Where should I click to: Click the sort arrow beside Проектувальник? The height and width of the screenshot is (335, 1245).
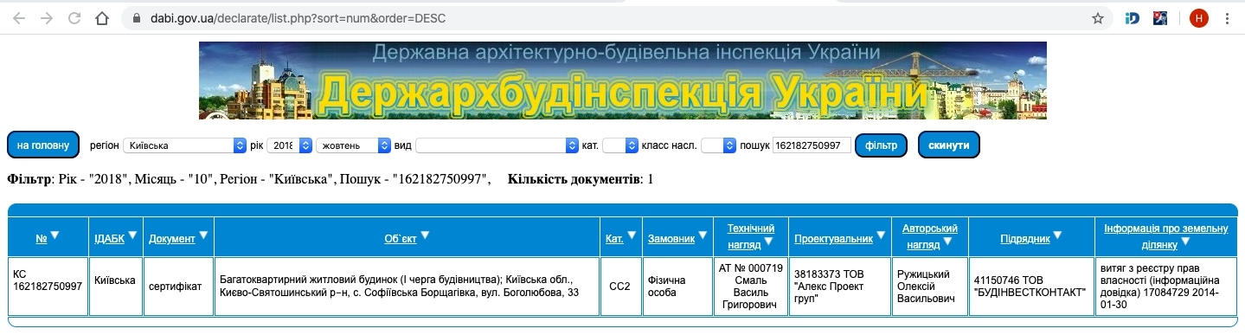pos(881,235)
